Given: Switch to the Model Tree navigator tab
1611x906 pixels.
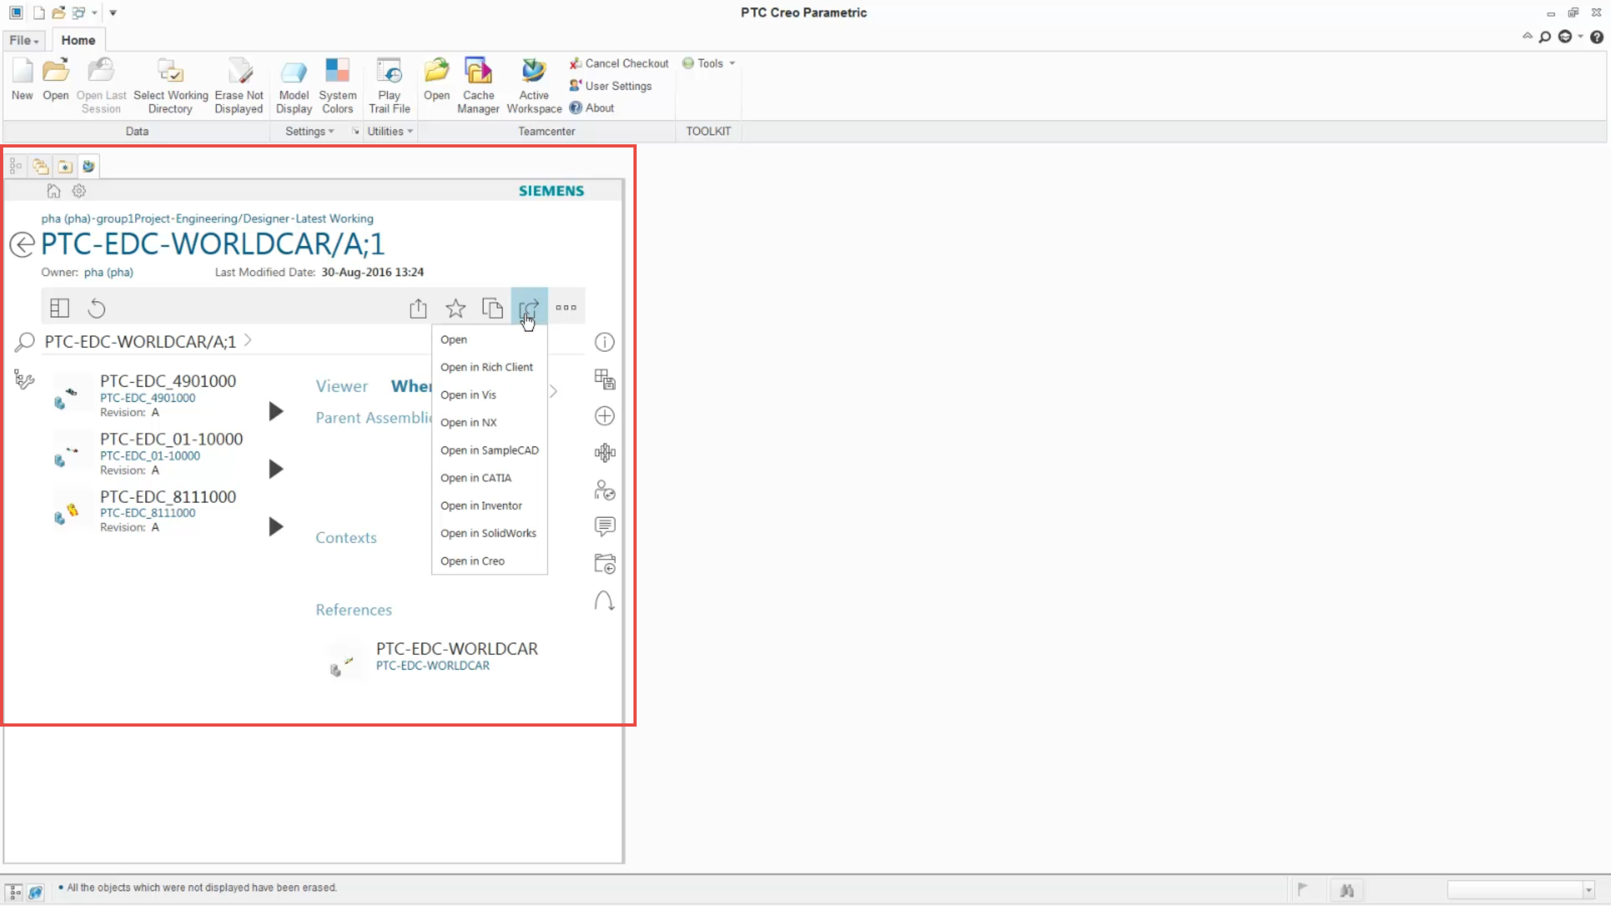Looking at the screenshot, I should pos(16,166).
